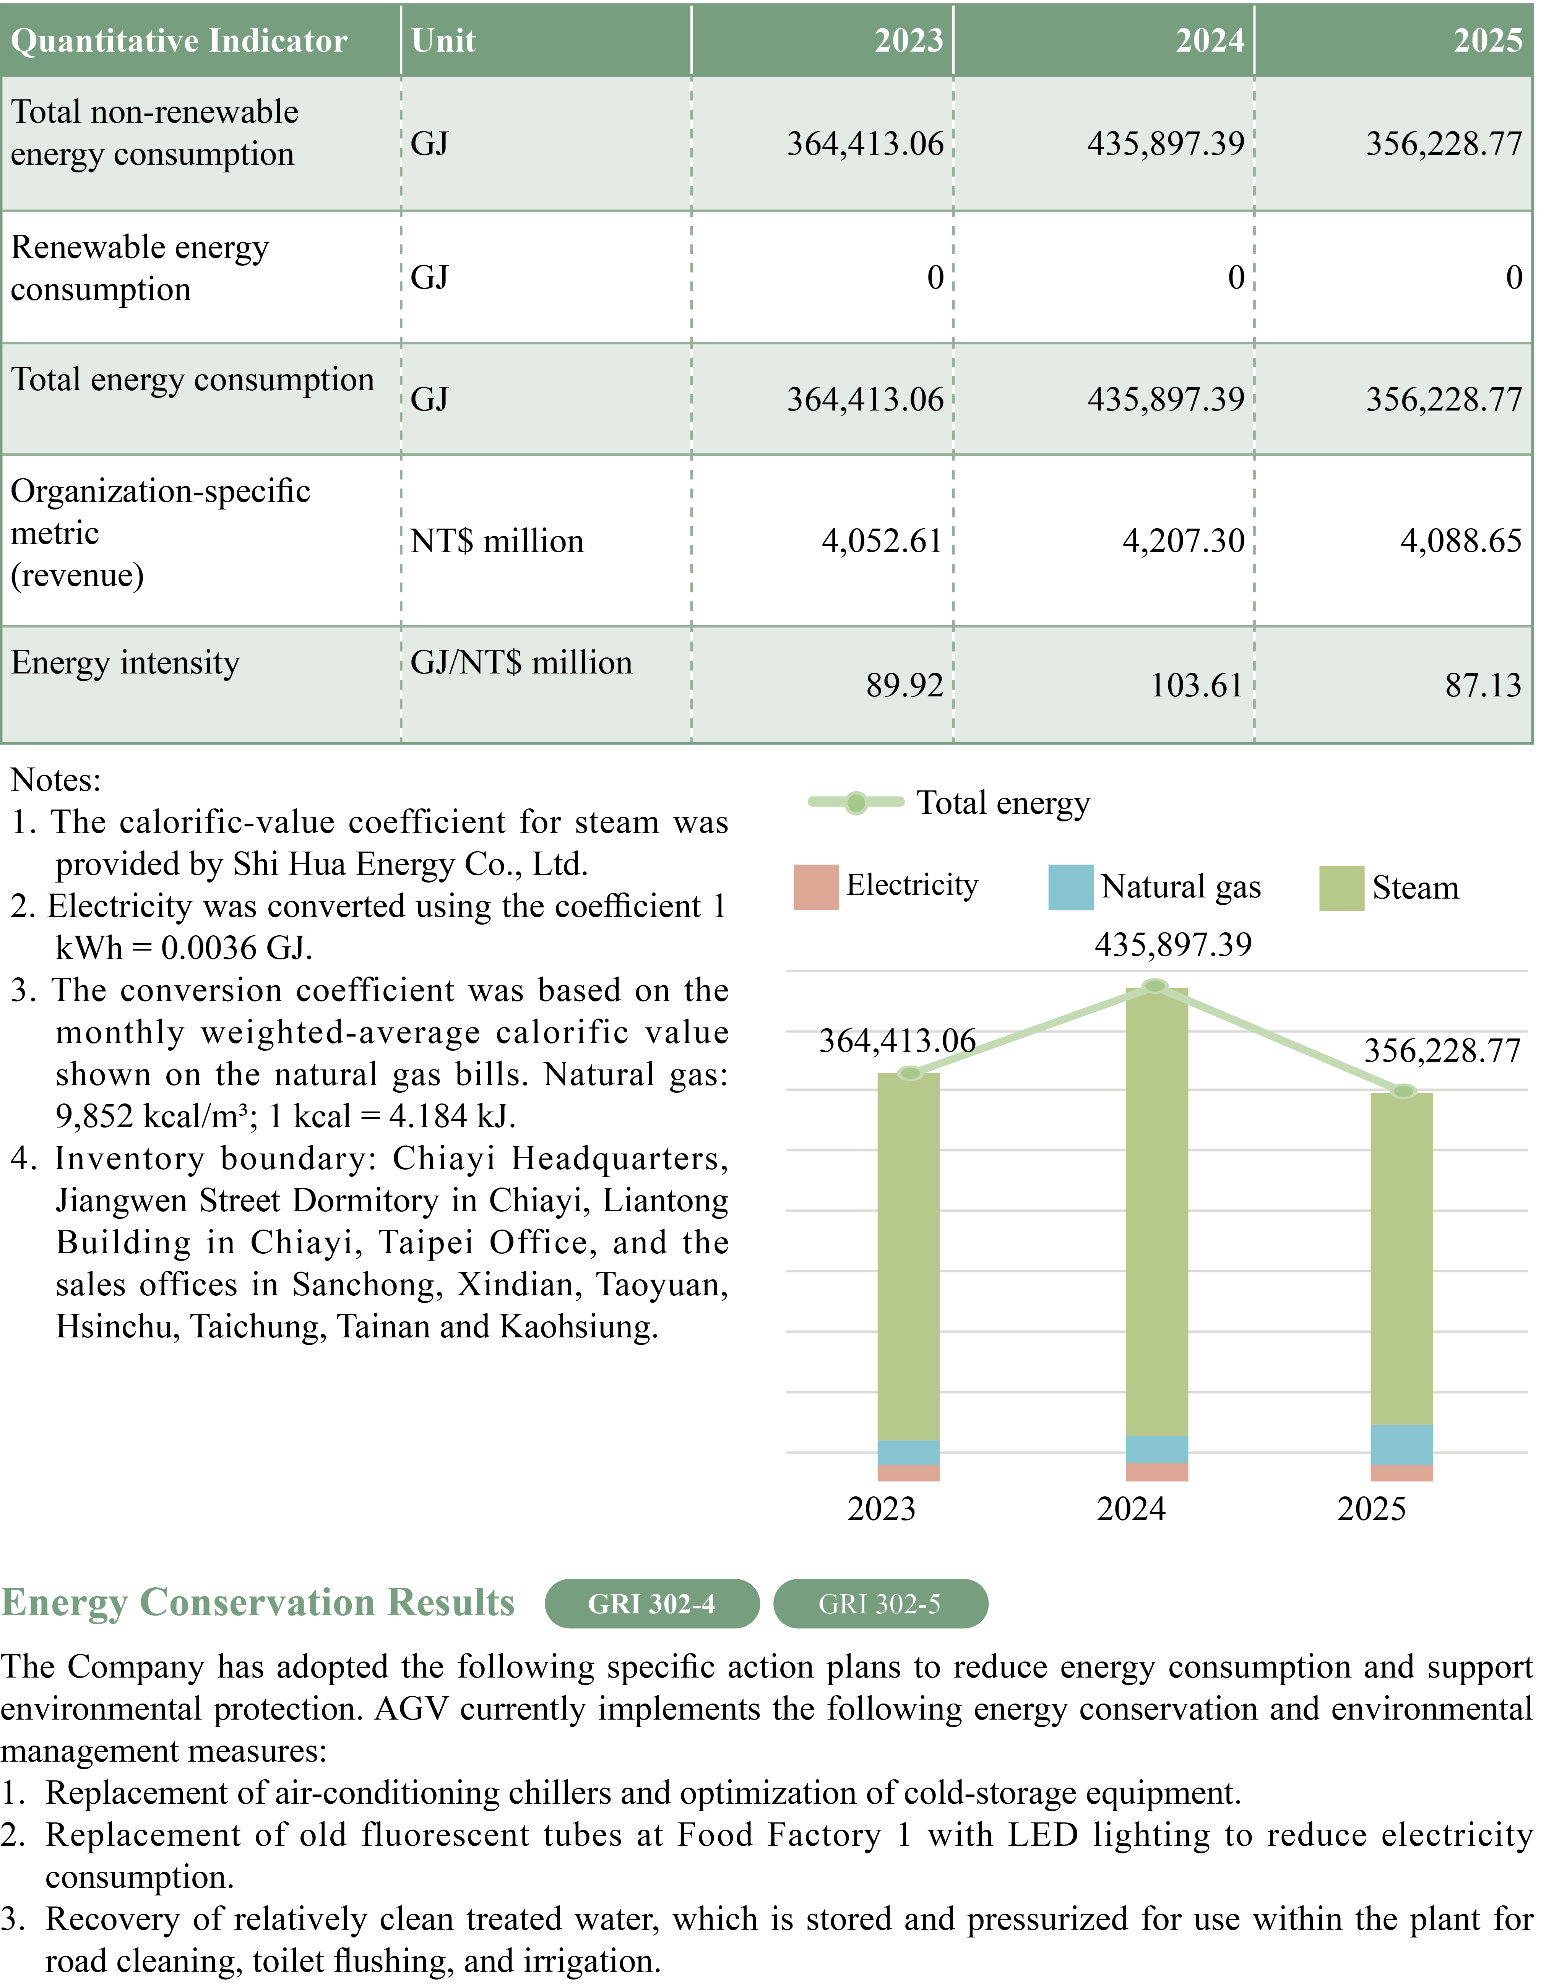Click the pink electricity segment of the 2023 bar

coord(908,1473)
